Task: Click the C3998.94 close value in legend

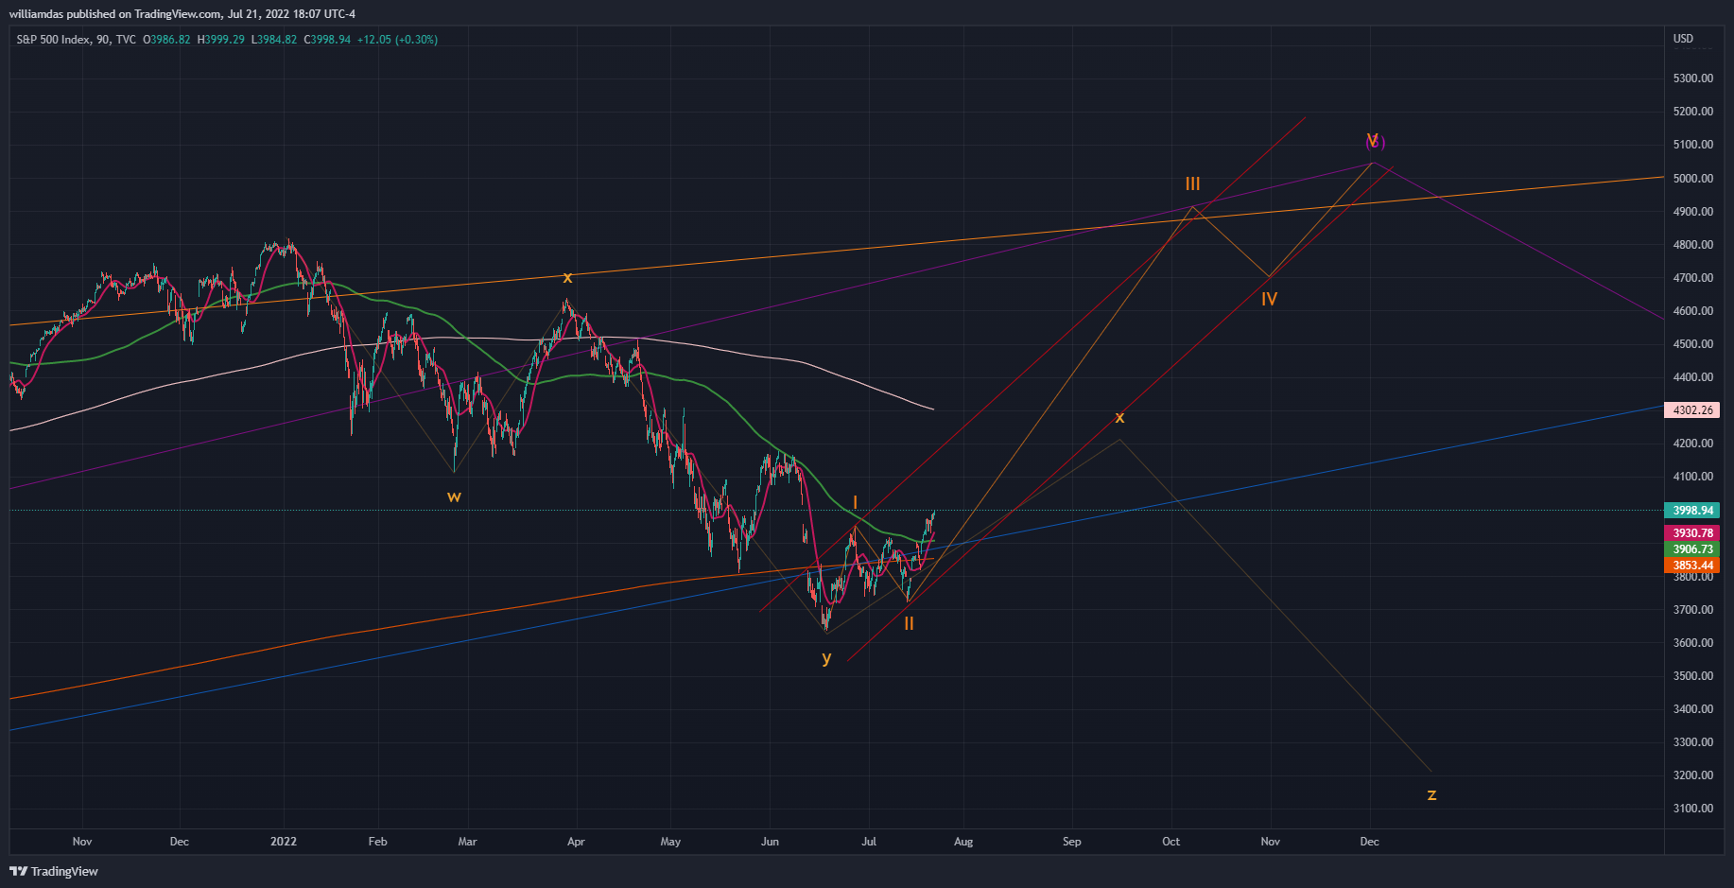Action: click(327, 40)
